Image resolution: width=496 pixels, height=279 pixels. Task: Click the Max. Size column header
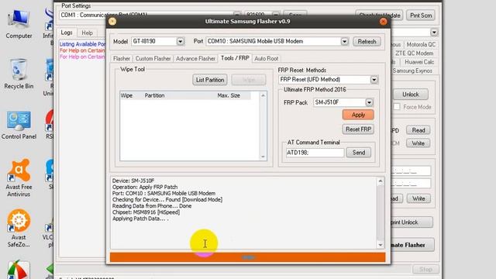tap(229, 95)
